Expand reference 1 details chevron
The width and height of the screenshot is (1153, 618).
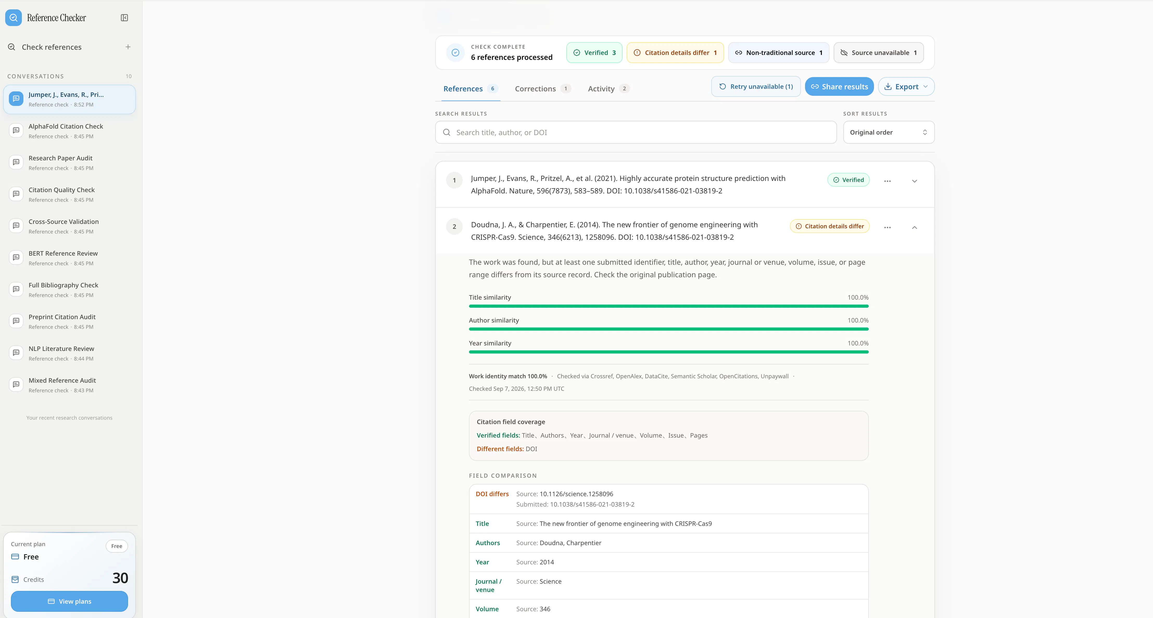(x=914, y=181)
